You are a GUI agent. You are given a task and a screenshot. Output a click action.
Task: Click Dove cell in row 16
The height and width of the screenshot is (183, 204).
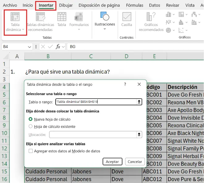point(126,179)
